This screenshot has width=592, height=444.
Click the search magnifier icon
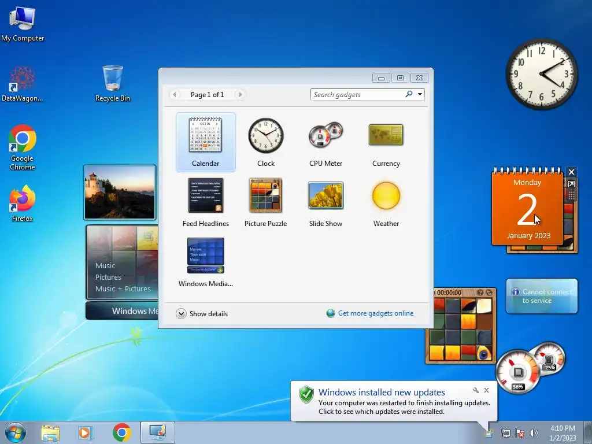point(409,94)
